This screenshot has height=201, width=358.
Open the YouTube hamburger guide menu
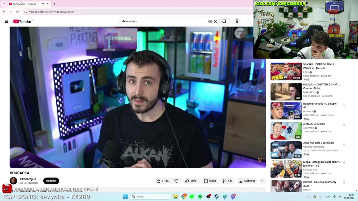(7, 21)
